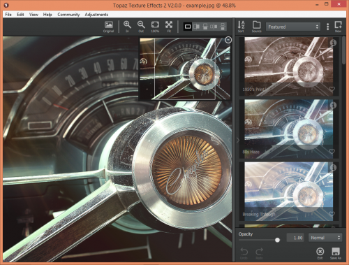The height and width of the screenshot is (265, 349).
Task: Undo the last action
Action: click(x=244, y=254)
